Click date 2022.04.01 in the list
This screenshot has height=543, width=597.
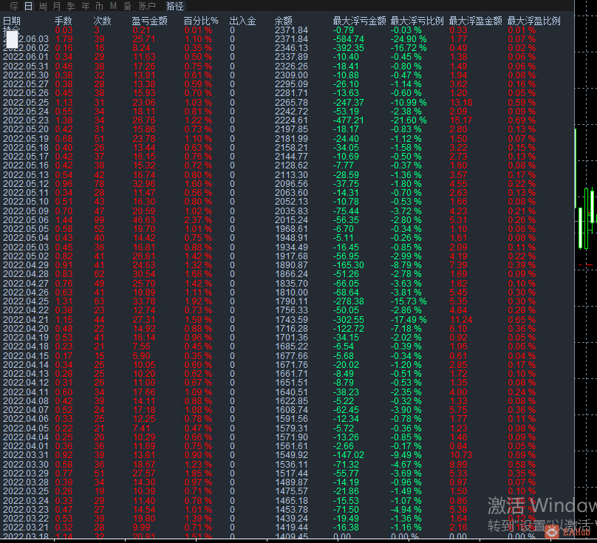tap(26, 446)
